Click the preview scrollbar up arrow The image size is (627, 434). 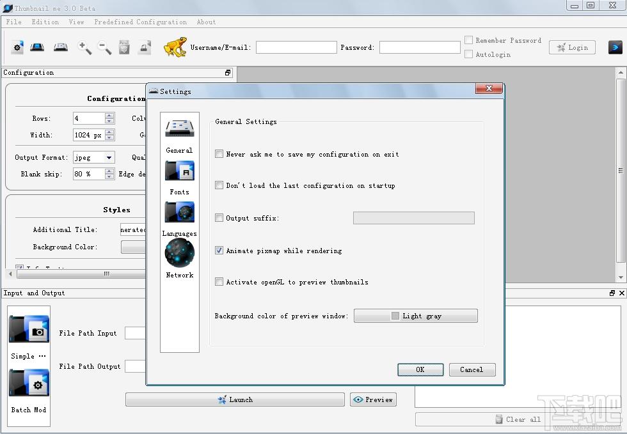(x=621, y=72)
